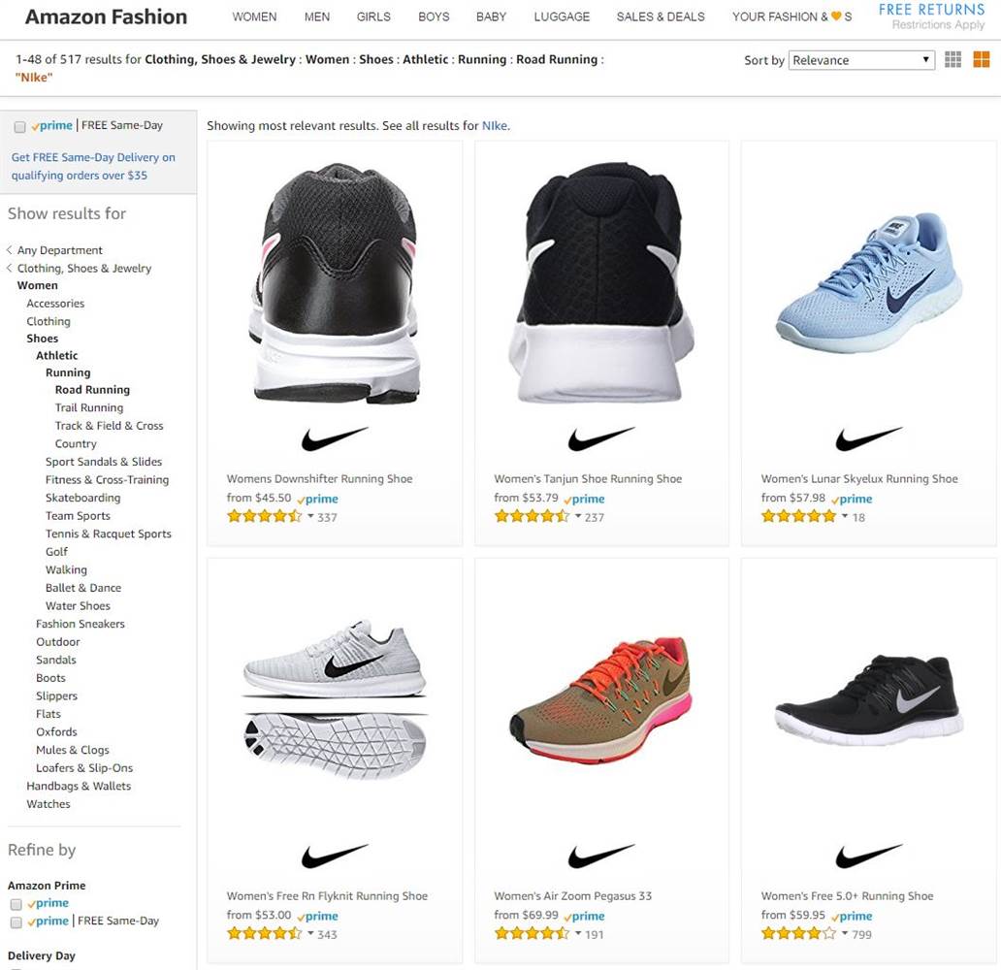Check the Amazon Prime filter checkbox
This screenshot has height=970, width=1001.
tap(16, 904)
